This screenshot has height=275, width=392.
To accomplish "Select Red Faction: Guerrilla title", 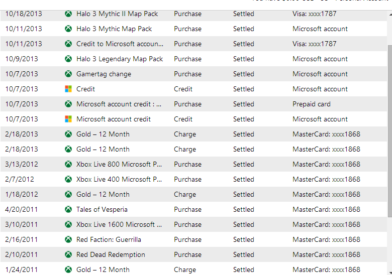I will (x=109, y=239).
